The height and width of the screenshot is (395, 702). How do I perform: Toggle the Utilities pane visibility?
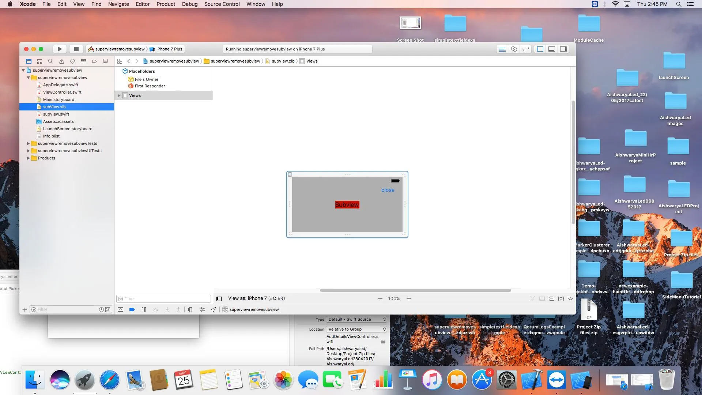563,49
